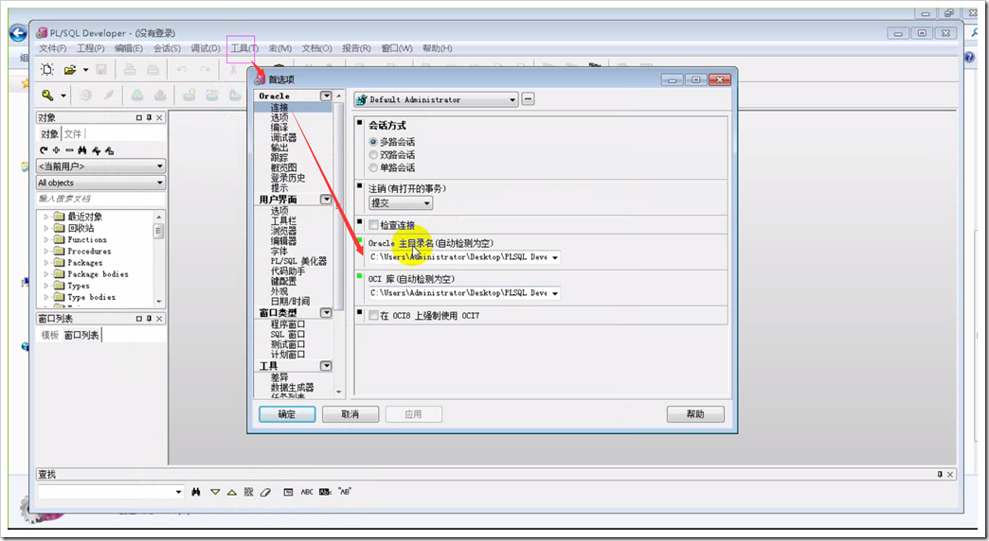The height and width of the screenshot is (541, 989).
Task: Expand the Procedures tree folder
Action: (46, 252)
